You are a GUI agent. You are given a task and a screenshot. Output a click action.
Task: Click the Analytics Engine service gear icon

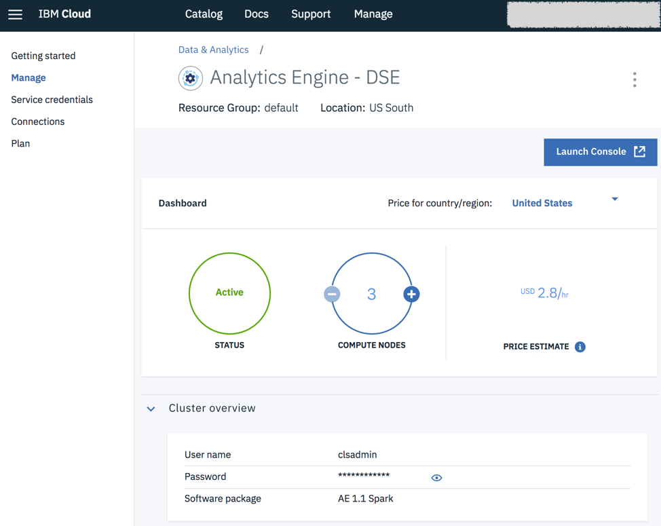(x=191, y=79)
